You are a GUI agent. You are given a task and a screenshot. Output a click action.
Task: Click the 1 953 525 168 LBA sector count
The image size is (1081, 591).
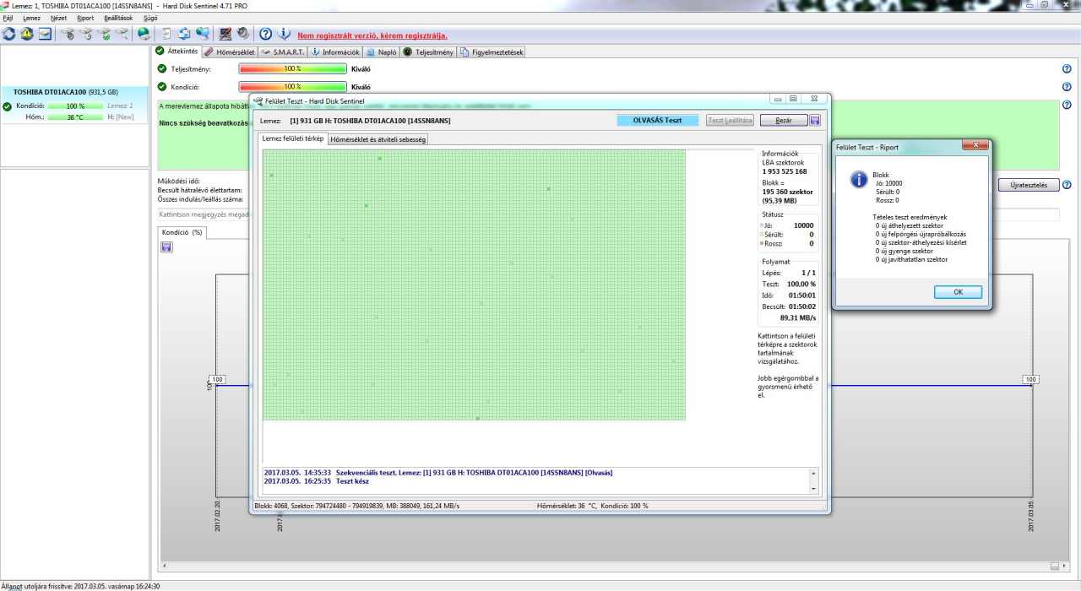click(x=785, y=171)
